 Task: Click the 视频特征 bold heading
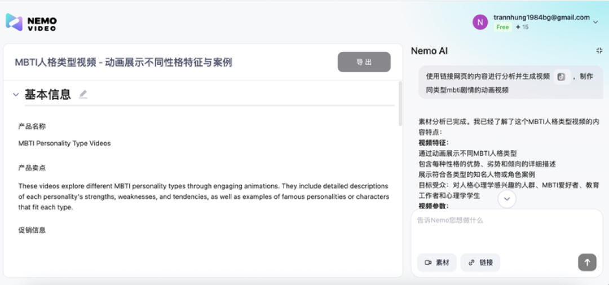pyautogui.click(x=434, y=142)
